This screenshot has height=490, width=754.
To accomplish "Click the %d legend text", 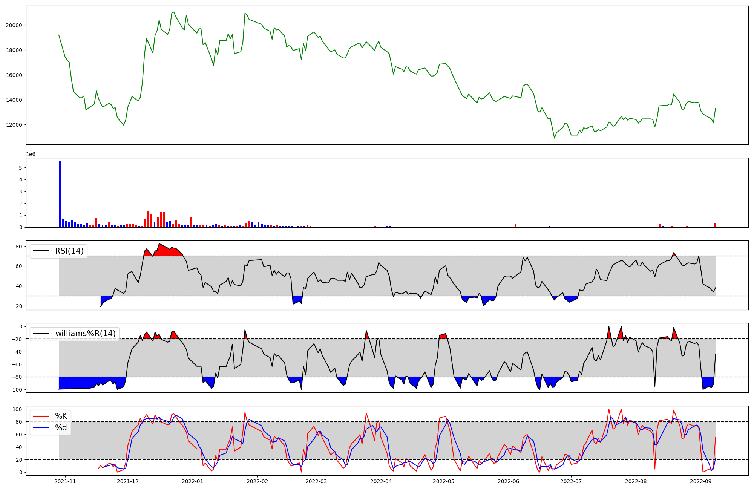I will (x=61, y=428).
